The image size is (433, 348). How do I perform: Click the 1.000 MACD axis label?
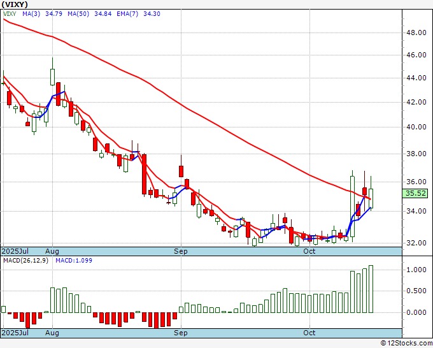[416, 270]
